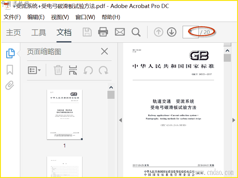The height and width of the screenshot is (178, 238).
Task: Select the 文档 tab
Action: click(x=64, y=32)
